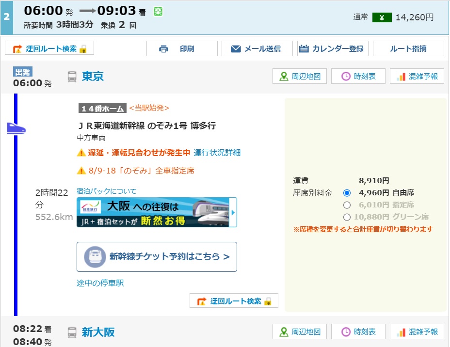Click the メール送信 send mail button
Image resolution: width=450 pixels, height=347 pixels.
pyautogui.click(x=257, y=48)
